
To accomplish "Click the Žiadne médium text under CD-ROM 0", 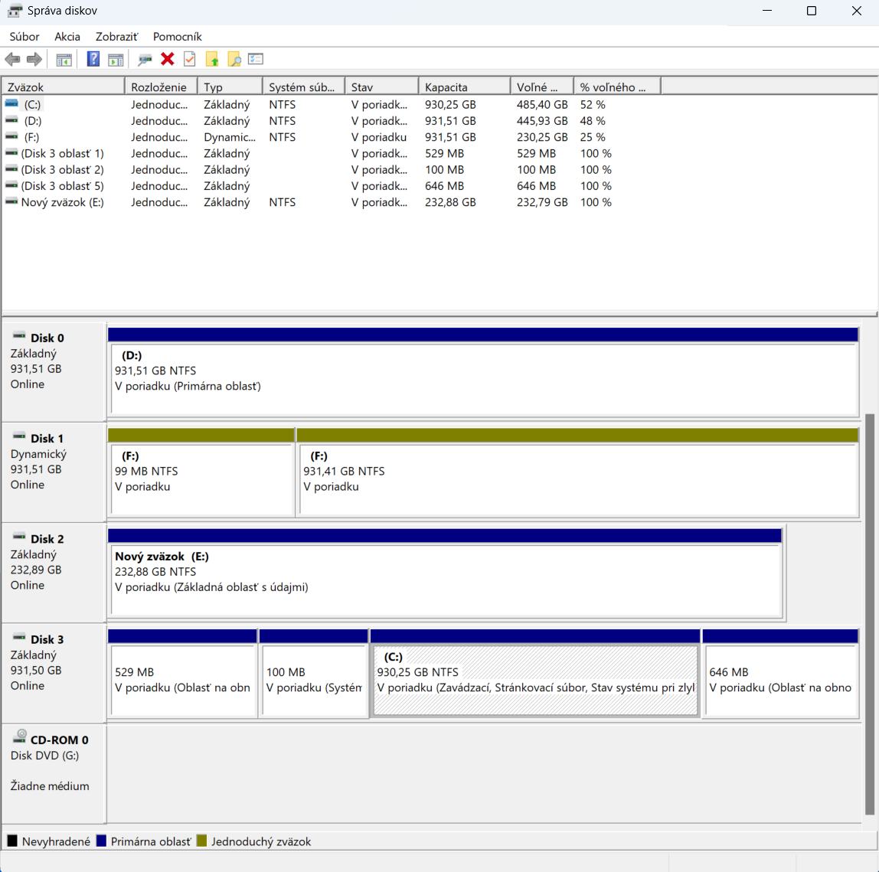I will click(49, 785).
